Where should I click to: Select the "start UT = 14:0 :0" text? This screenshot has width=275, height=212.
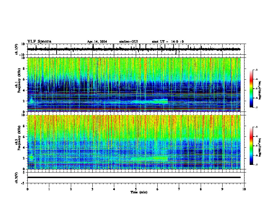[x=168, y=42]
